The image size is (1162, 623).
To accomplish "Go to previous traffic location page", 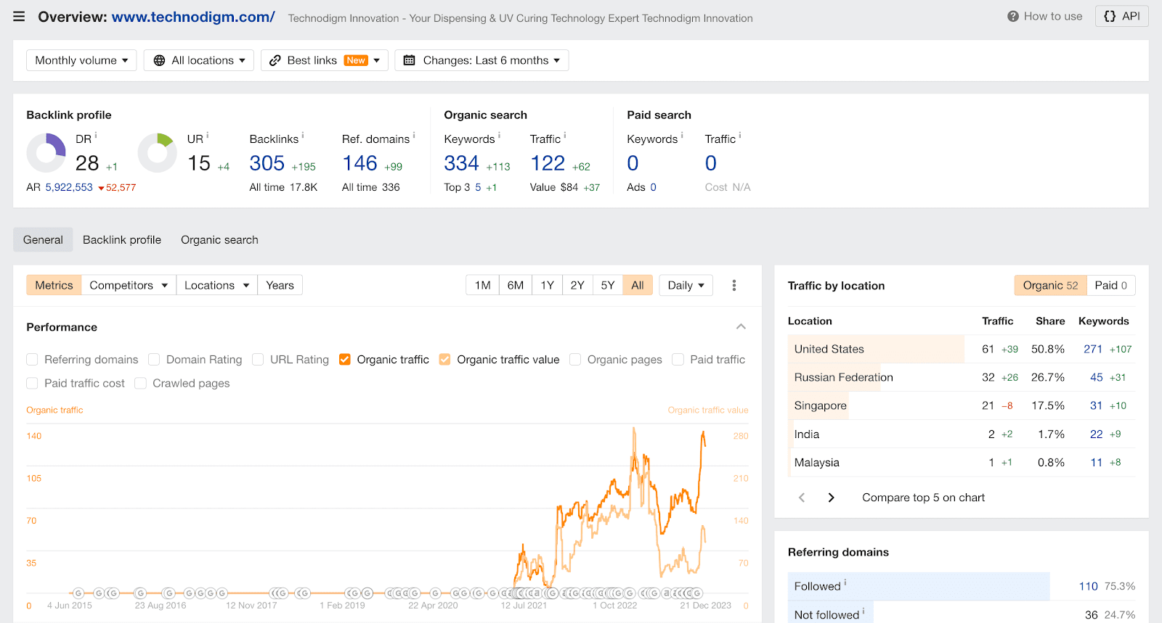I will point(802,498).
